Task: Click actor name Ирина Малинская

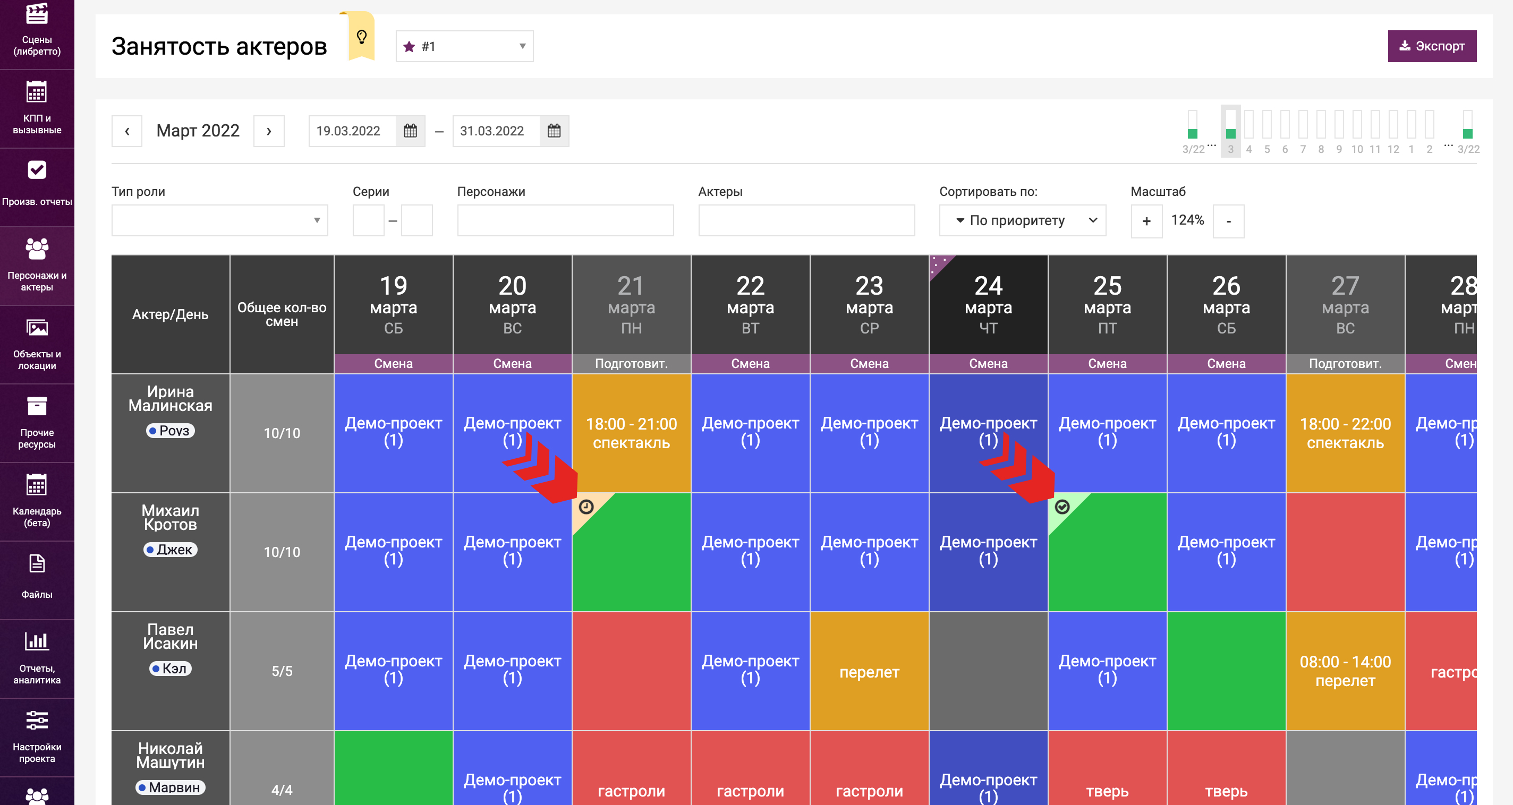Action: click(x=171, y=399)
